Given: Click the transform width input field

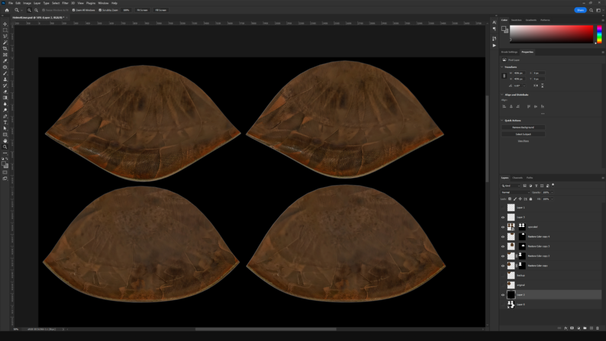Looking at the screenshot, I should (x=519, y=73).
